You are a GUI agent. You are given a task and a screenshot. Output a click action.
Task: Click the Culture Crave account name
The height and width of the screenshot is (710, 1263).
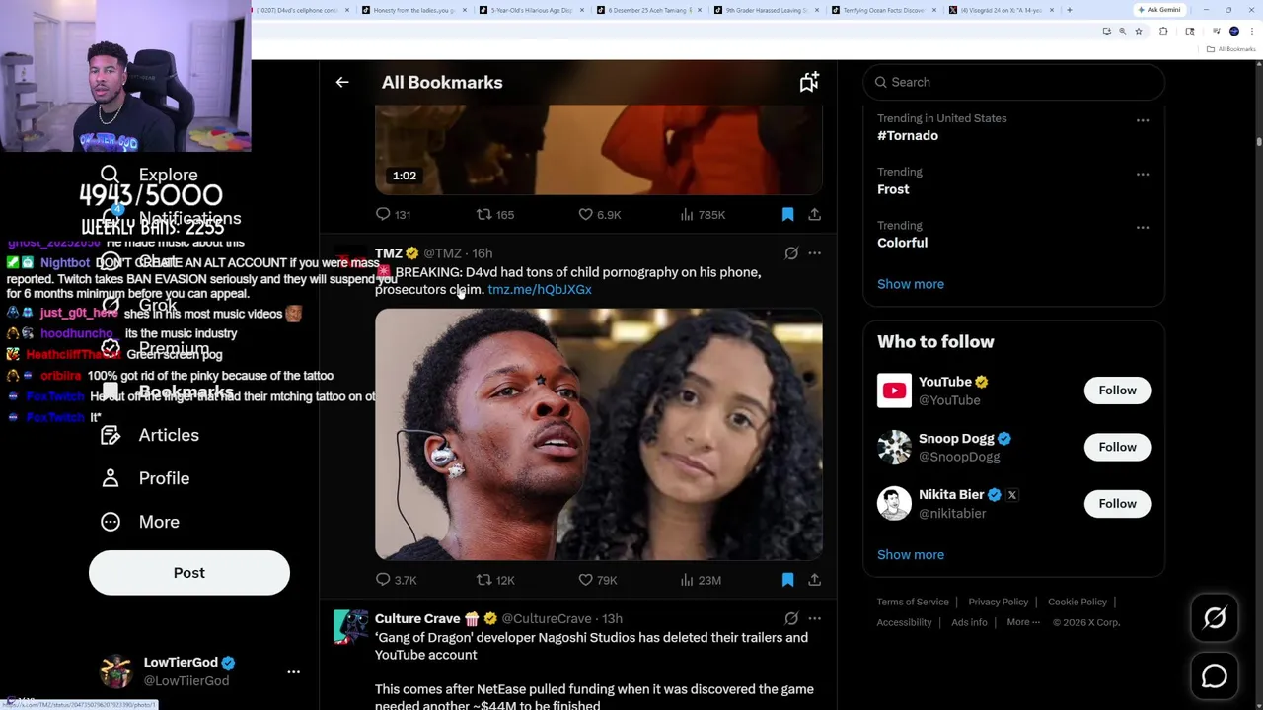[x=417, y=618]
